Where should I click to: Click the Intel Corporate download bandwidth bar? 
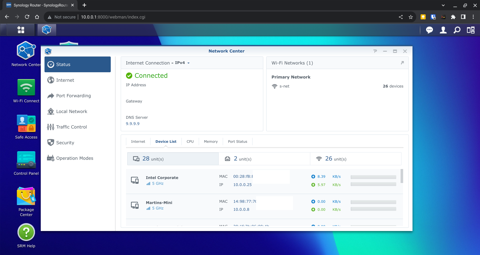pyautogui.click(x=373, y=184)
